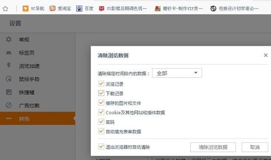Select the 快捷键 settings section

click(x=38, y=92)
